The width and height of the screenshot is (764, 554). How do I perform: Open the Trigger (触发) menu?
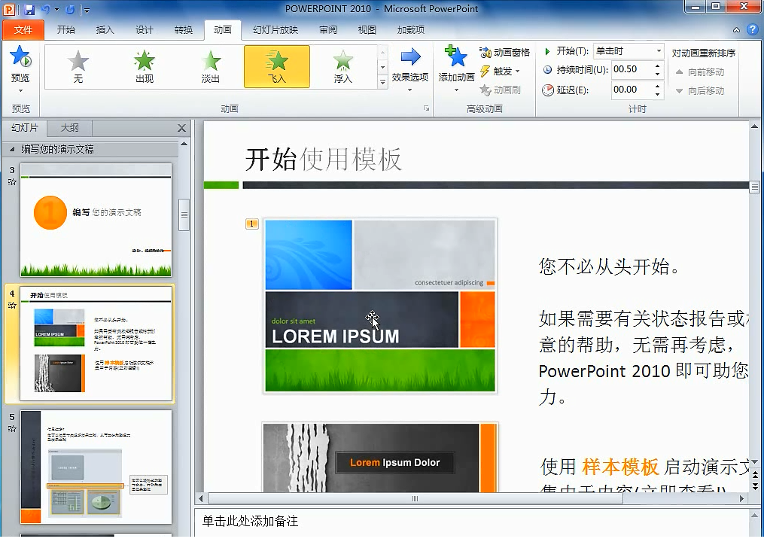coord(500,72)
